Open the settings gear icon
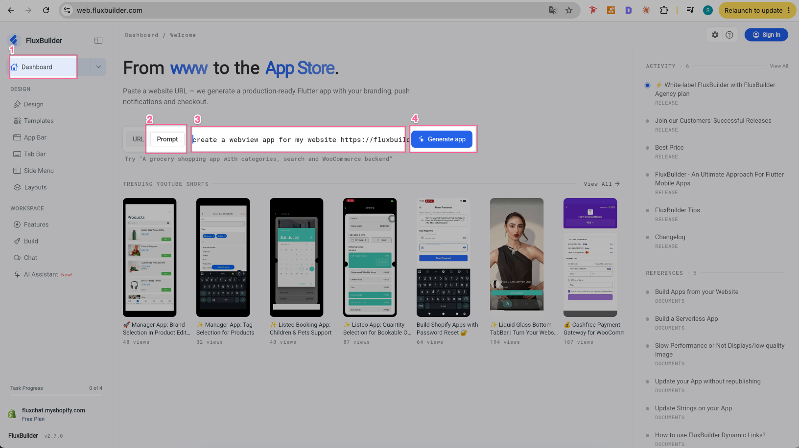Image resolution: width=799 pixels, height=448 pixels. (x=715, y=35)
